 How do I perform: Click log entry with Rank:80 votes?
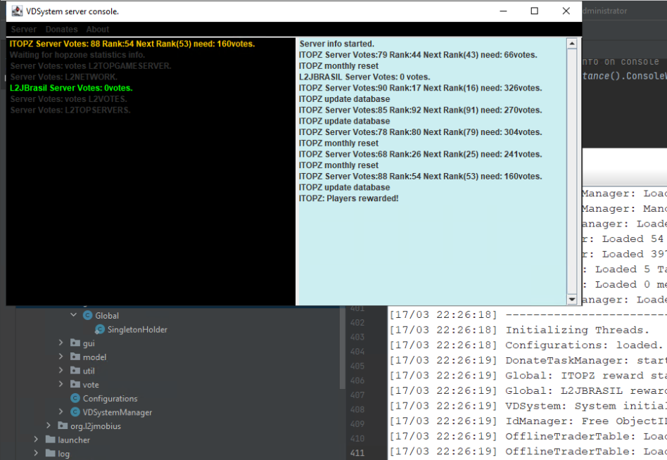click(x=420, y=132)
